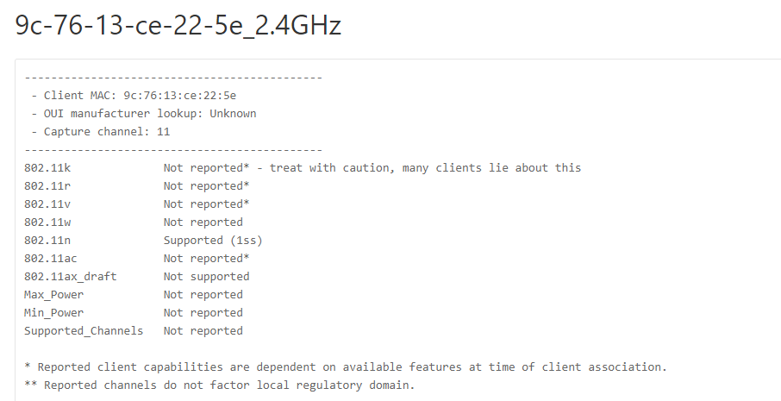Select the OUI manufacturer lookup Unknown text
This screenshot has height=401, width=781.
pos(143,114)
